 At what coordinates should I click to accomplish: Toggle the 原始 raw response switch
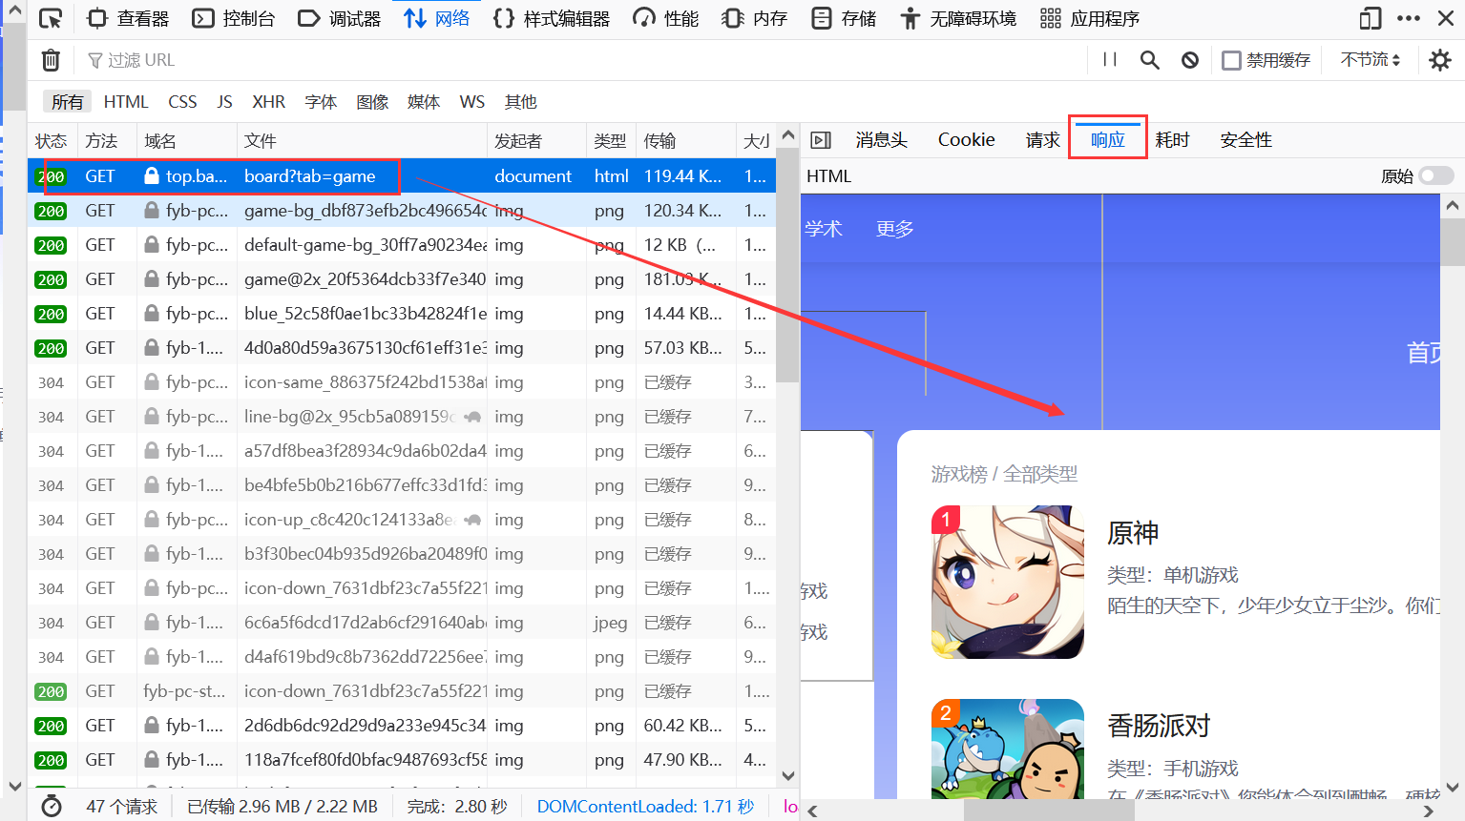click(1435, 175)
